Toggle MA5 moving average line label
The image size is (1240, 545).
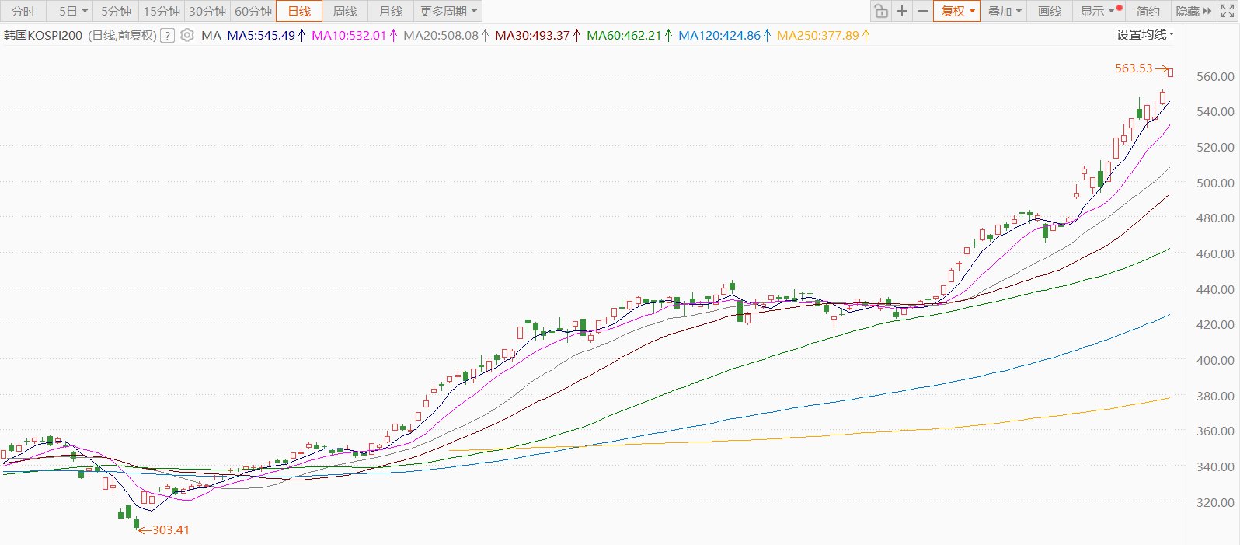tap(261, 36)
